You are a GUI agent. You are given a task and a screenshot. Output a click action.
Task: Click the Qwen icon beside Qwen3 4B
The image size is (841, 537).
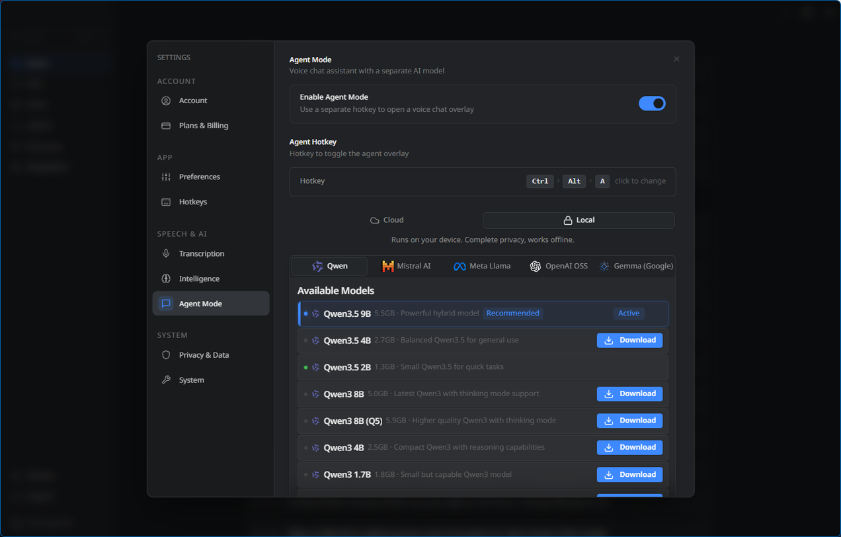click(x=315, y=448)
